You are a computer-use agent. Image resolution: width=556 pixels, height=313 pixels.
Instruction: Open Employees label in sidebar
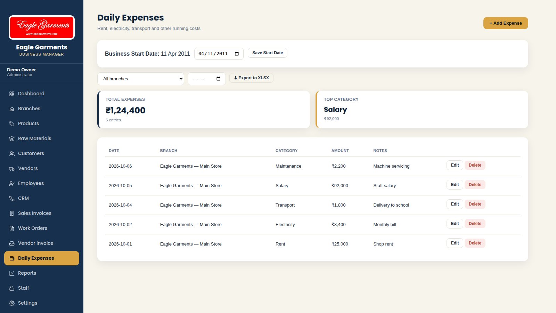click(31, 183)
